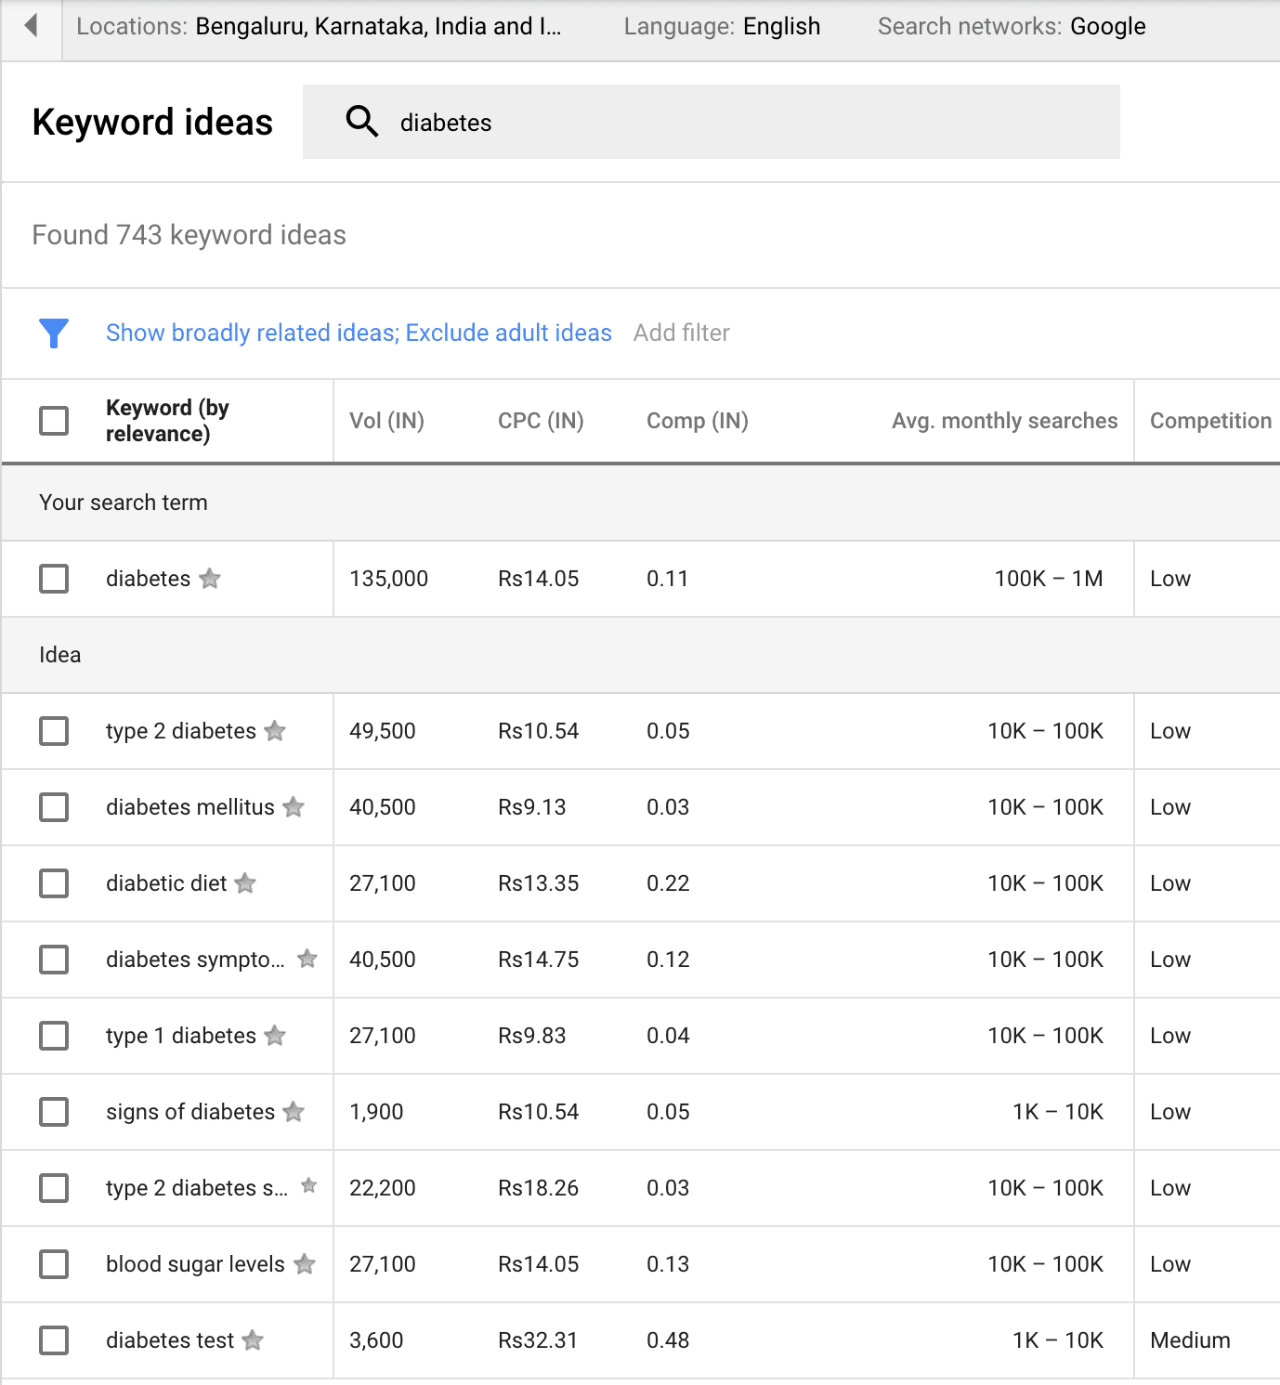
Task: Star the diabetic diet keyword
Action: click(245, 883)
